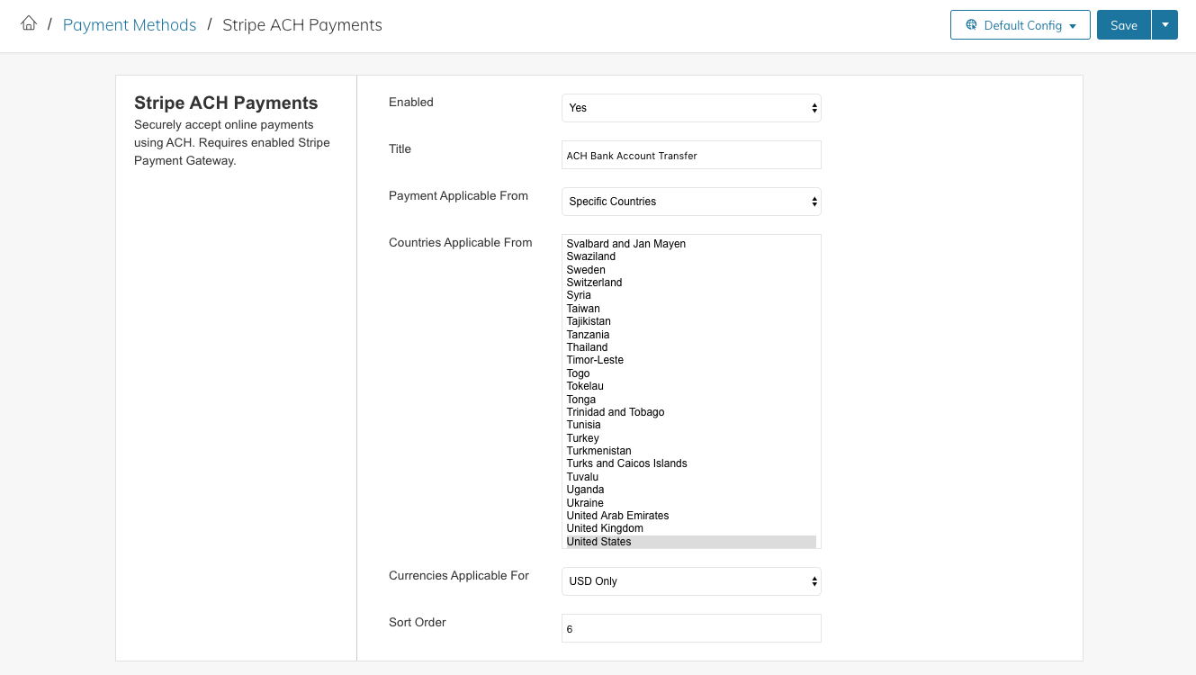Viewport: 1196px width, 675px height.
Task: Select Syria in countries list
Action: [689, 295]
